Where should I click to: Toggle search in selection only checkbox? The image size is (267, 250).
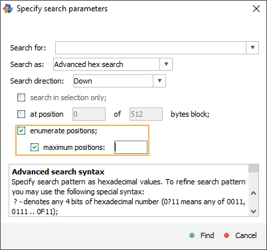click(x=21, y=97)
